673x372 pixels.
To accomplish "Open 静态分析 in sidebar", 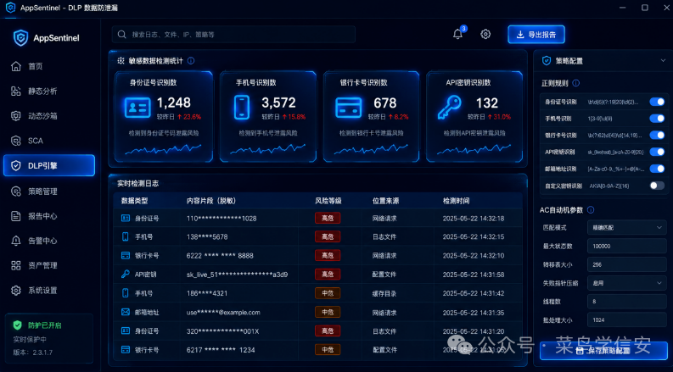I will pyautogui.click(x=49, y=92).
